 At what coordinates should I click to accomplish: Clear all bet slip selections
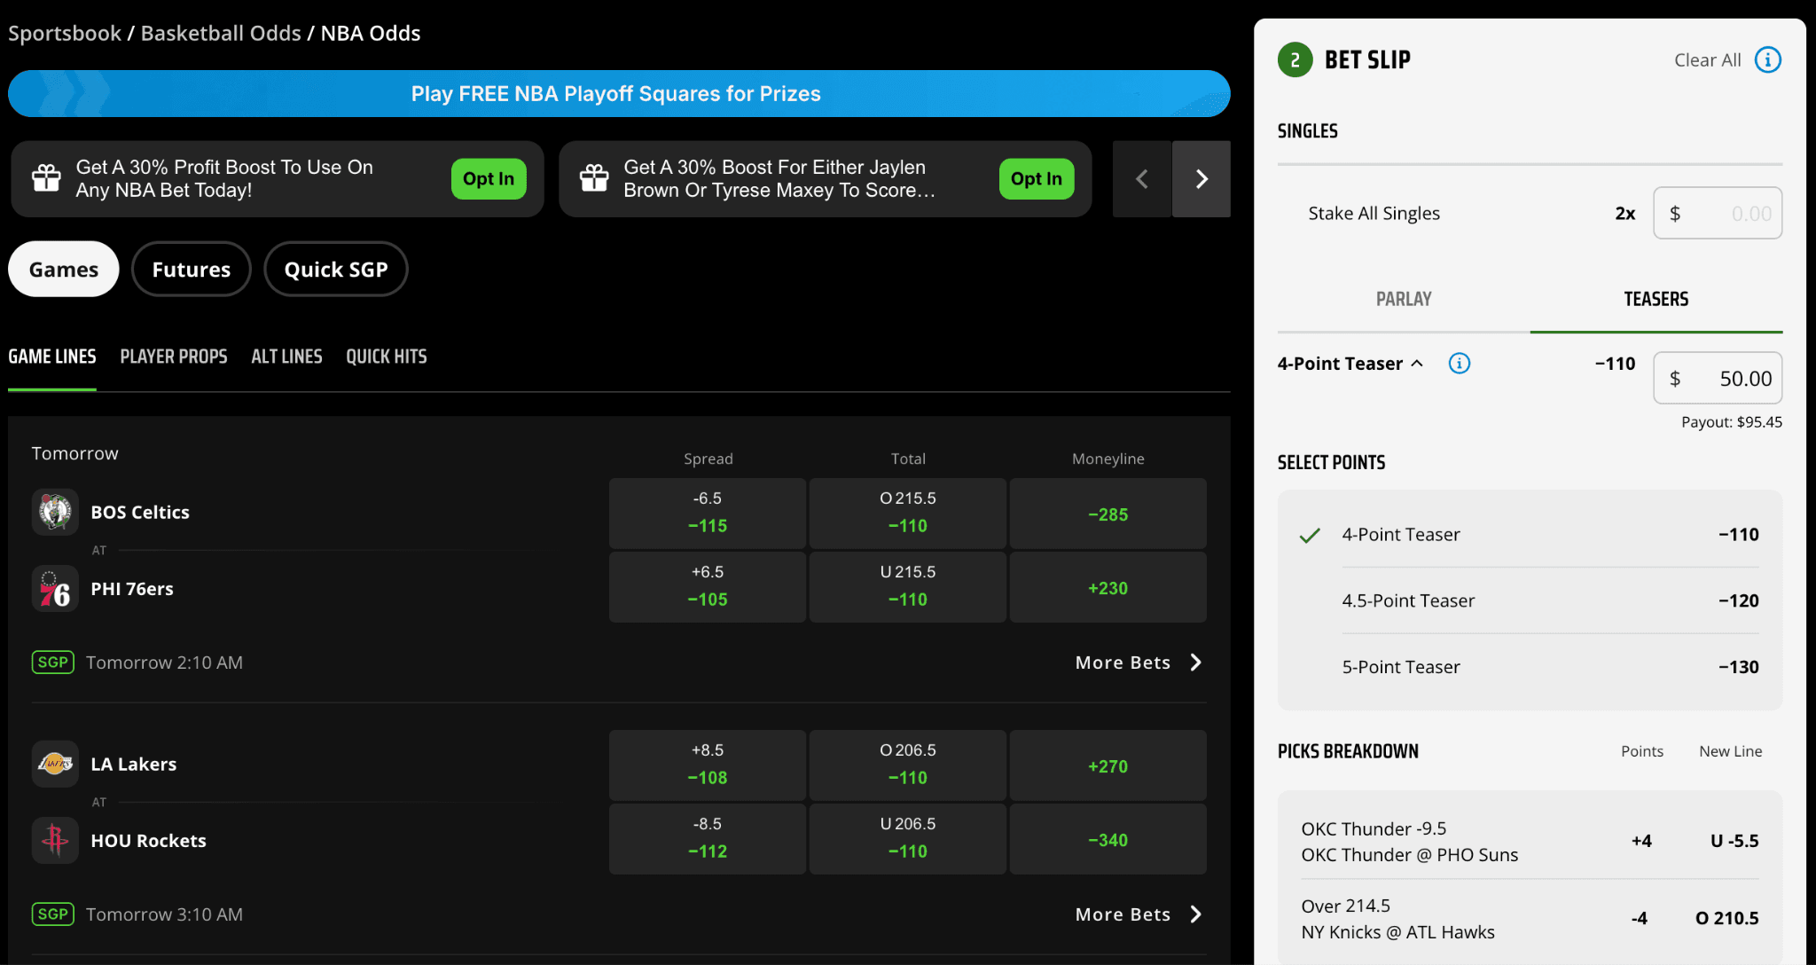click(x=1707, y=60)
